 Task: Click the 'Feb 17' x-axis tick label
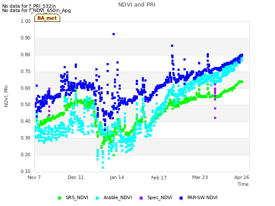click(159, 178)
